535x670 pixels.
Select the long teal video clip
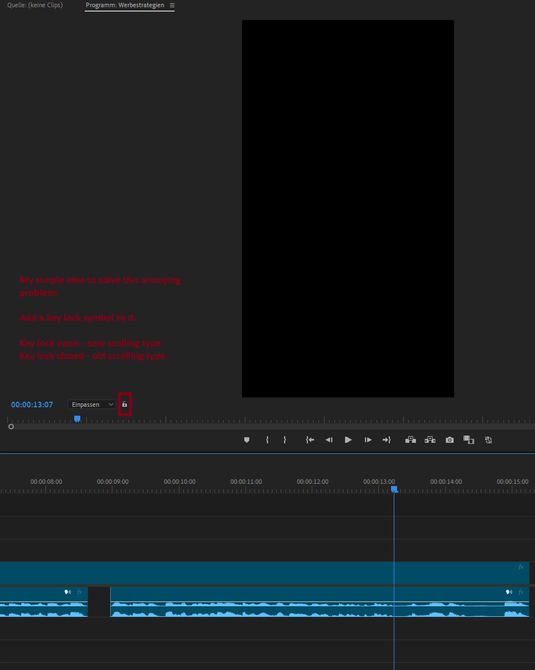coord(265,573)
